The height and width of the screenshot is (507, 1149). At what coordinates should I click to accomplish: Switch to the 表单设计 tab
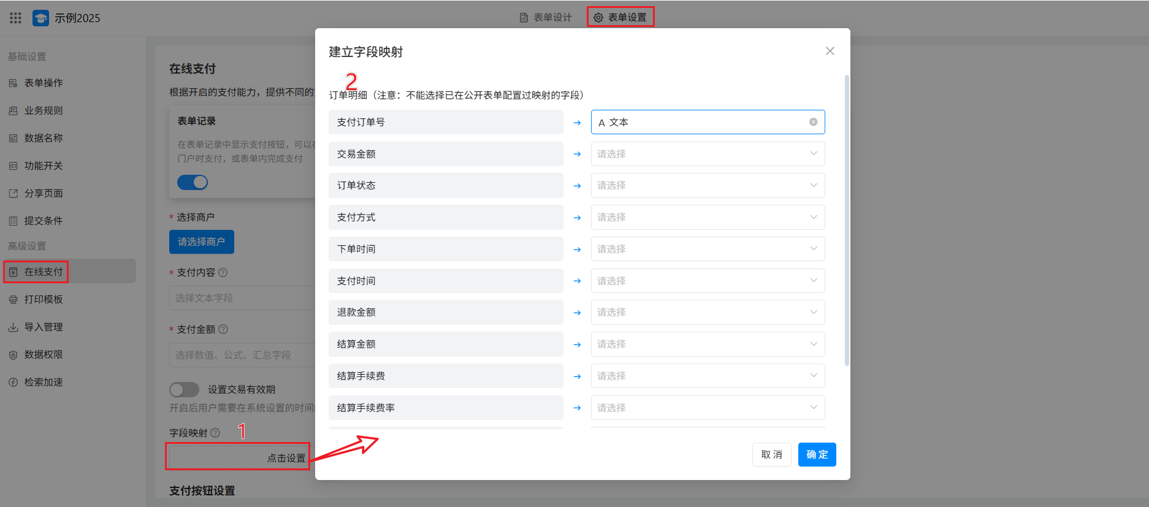(x=546, y=18)
